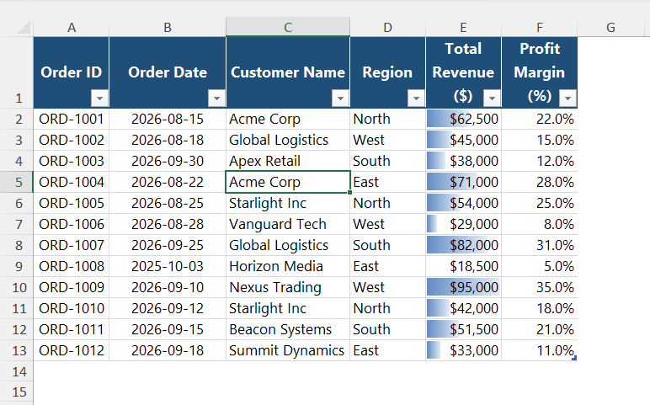The height and width of the screenshot is (405, 650).
Task: Open the Region filter dropdown
Action: coord(416,99)
